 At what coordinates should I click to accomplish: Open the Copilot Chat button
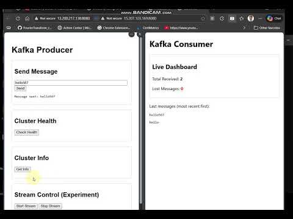[x=274, y=18]
